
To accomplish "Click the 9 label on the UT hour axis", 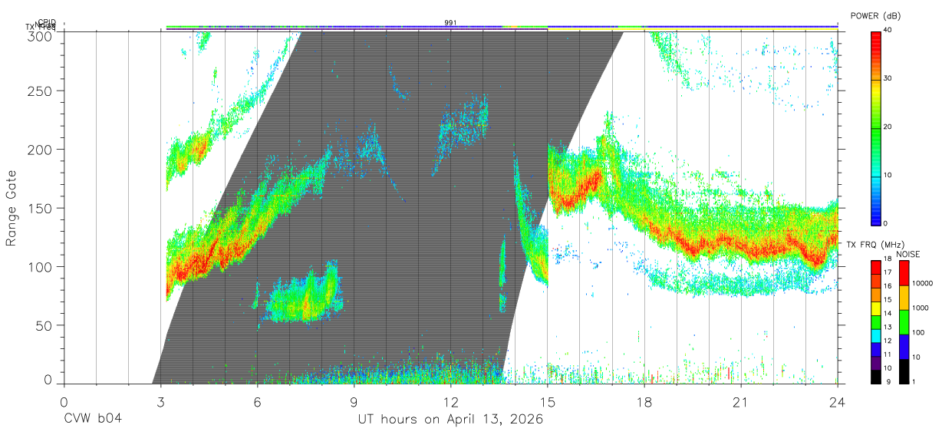I will point(354,401).
